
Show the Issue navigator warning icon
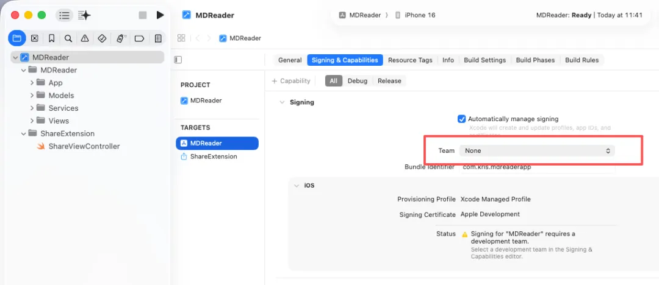(85, 38)
